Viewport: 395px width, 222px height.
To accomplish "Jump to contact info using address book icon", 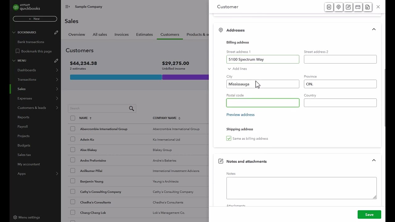I will (x=329, y=7).
